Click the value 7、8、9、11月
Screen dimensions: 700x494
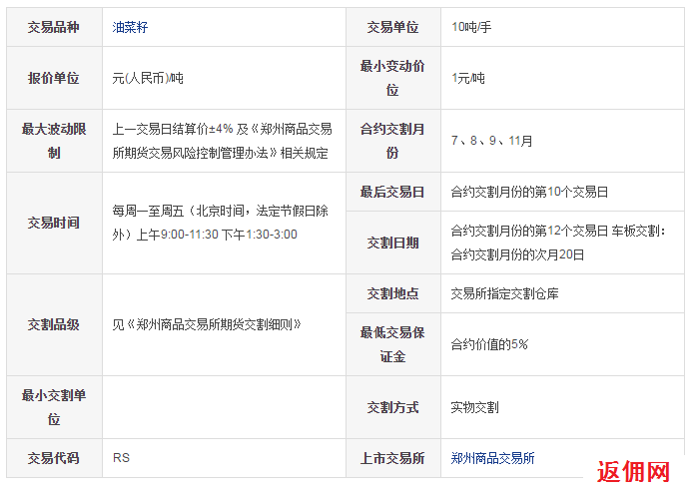pyautogui.click(x=492, y=141)
